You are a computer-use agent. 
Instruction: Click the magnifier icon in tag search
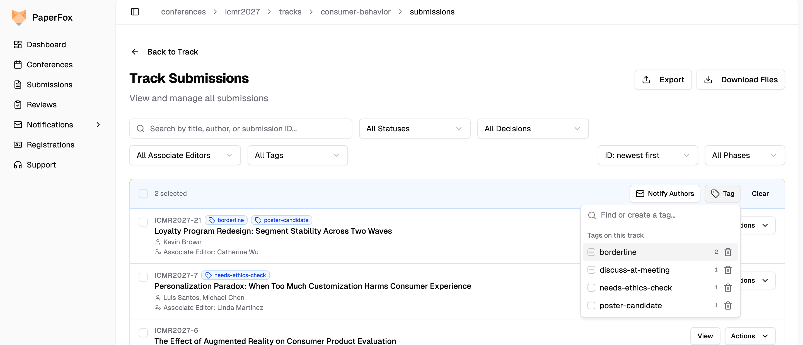click(x=592, y=215)
